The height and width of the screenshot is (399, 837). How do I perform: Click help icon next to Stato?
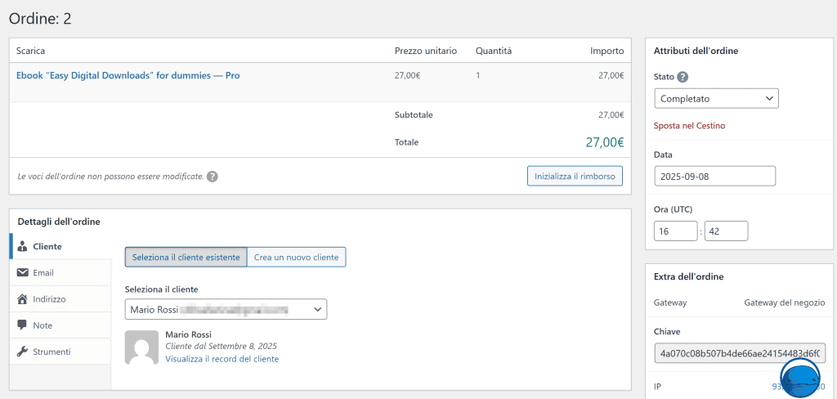683,77
